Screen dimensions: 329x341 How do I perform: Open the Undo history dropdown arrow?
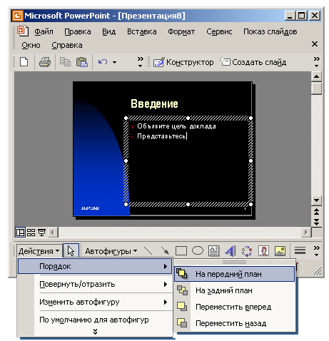114,62
